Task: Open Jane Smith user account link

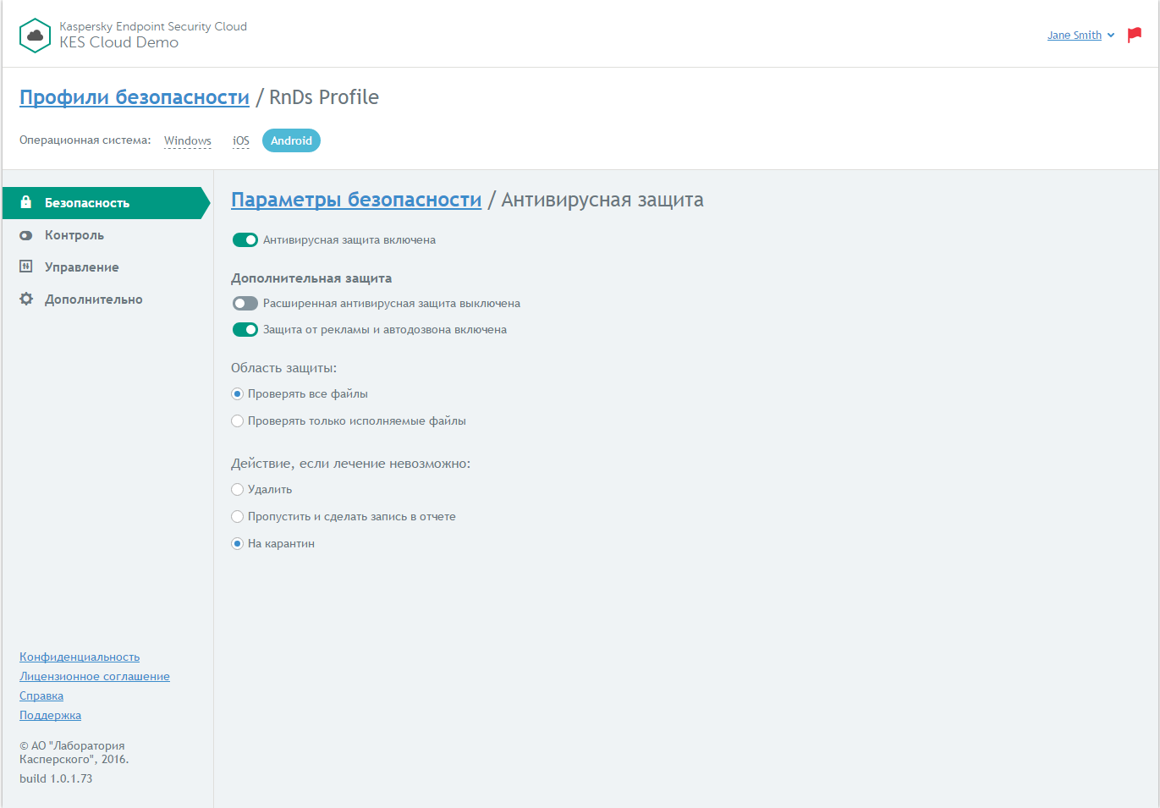Action: click(x=1075, y=36)
